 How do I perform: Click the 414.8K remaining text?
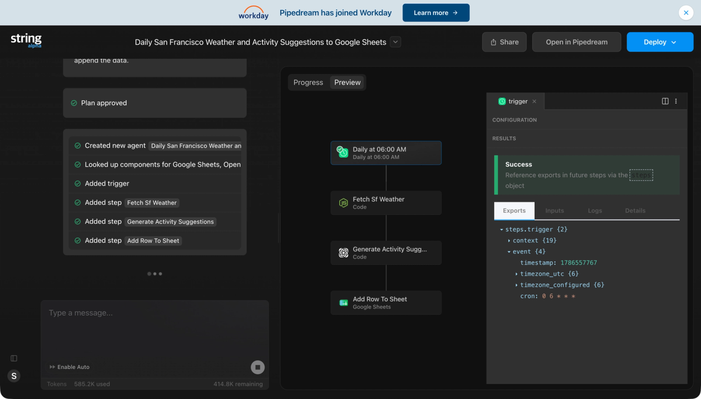(238, 384)
